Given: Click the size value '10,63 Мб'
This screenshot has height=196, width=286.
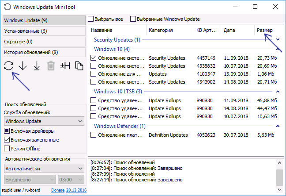Looking at the screenshot, I should [x=267, y=116].
